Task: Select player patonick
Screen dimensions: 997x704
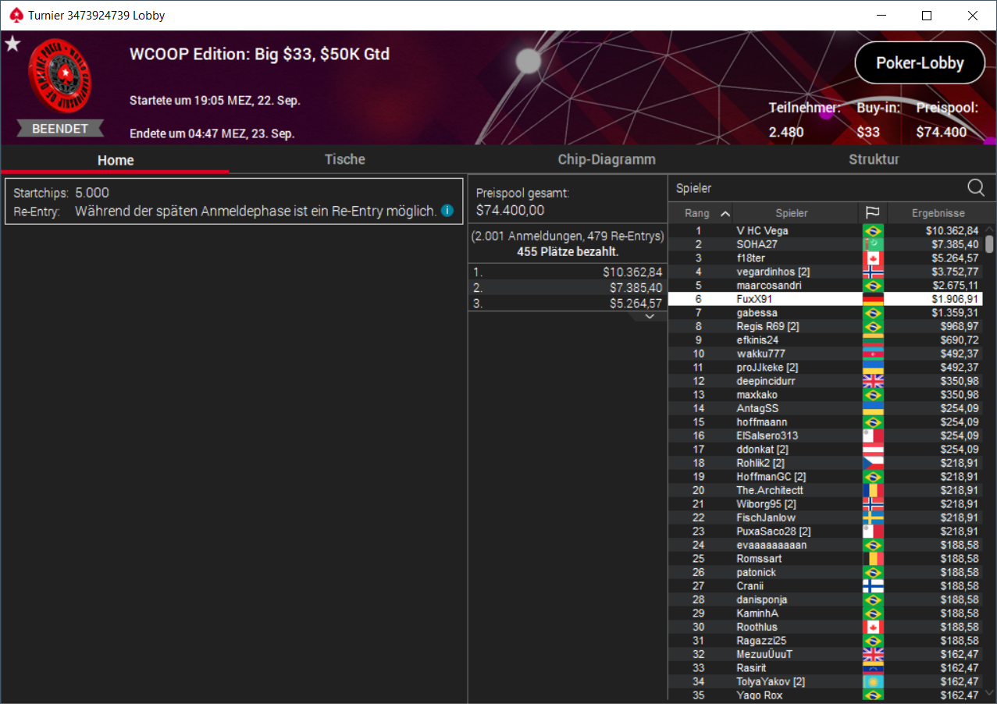Action: pyautogui.click(x=756, y=572)
